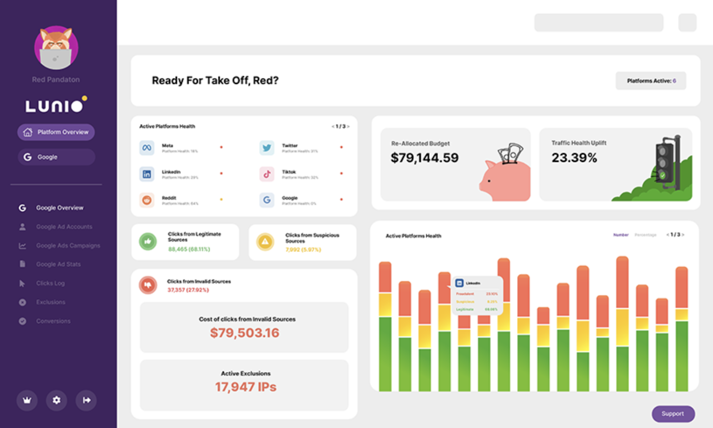Click the first bar in the chart
The width and height of the screenshot is (713, 428).
coord(385,326)
